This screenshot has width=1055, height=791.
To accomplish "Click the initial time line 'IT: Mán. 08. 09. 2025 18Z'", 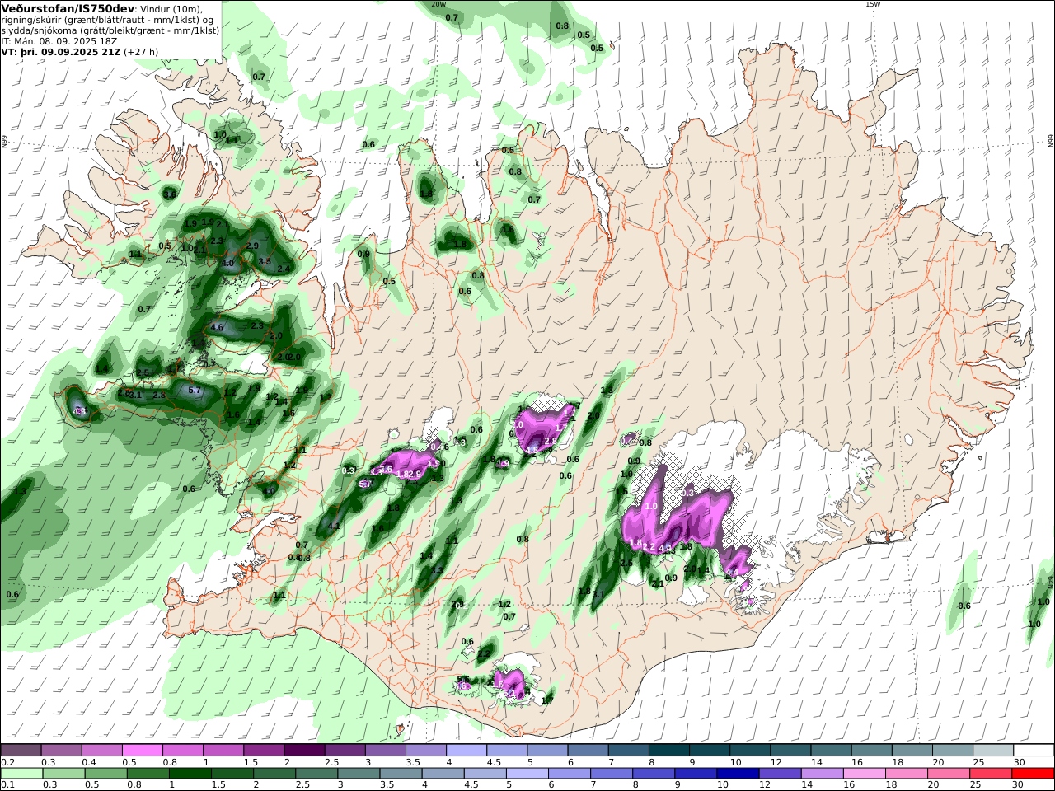I will click(59, 40).
